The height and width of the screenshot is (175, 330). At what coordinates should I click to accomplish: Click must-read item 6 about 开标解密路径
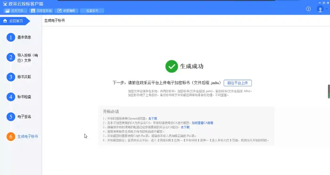(186, 140)
